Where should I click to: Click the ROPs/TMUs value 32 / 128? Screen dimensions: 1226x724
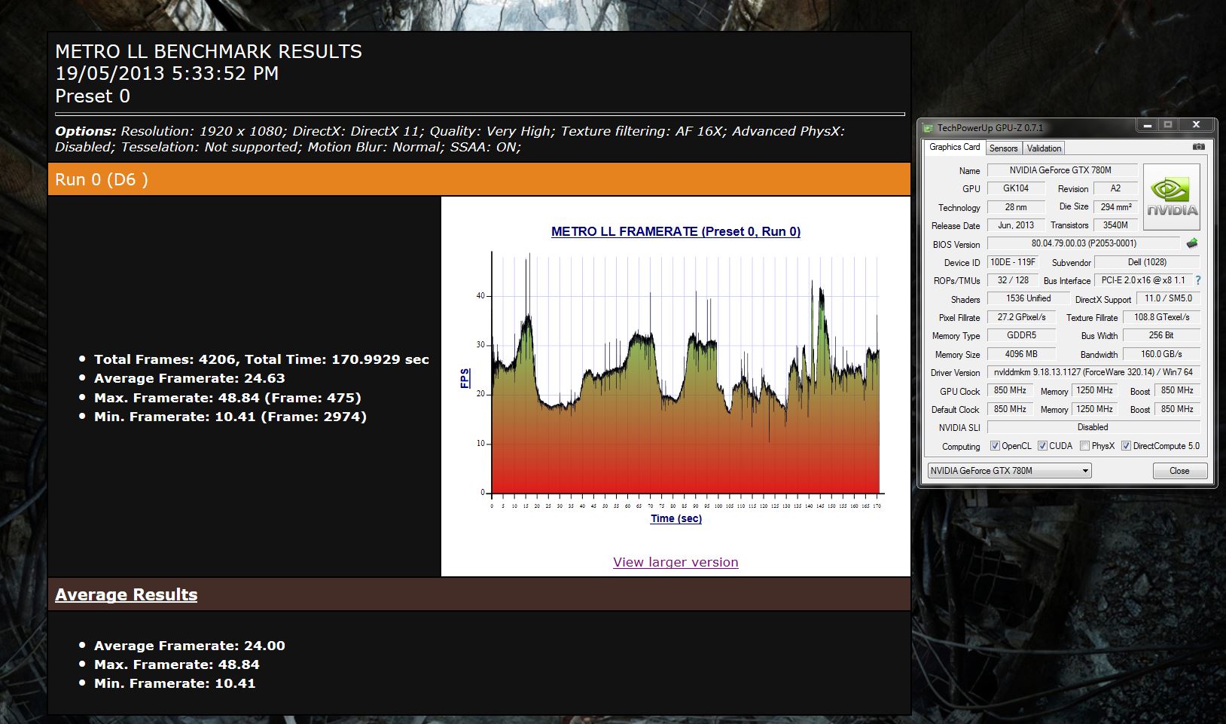(x=1013, y=280)
